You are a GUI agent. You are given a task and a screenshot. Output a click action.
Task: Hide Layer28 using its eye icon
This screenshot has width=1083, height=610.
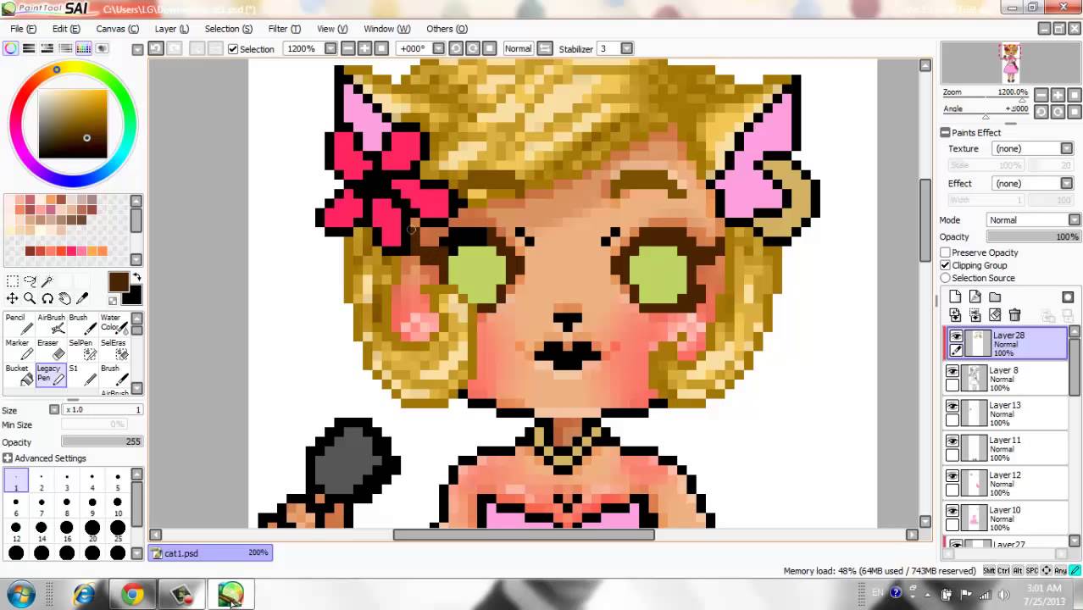pos(956,336)
